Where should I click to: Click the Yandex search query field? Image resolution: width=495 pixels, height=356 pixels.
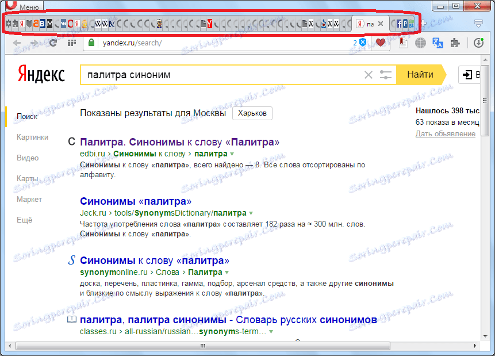221,75
